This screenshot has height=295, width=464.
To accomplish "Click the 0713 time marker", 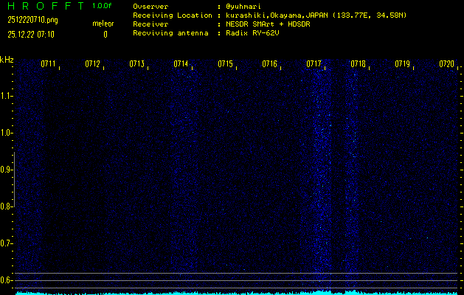I will [136, 64].
